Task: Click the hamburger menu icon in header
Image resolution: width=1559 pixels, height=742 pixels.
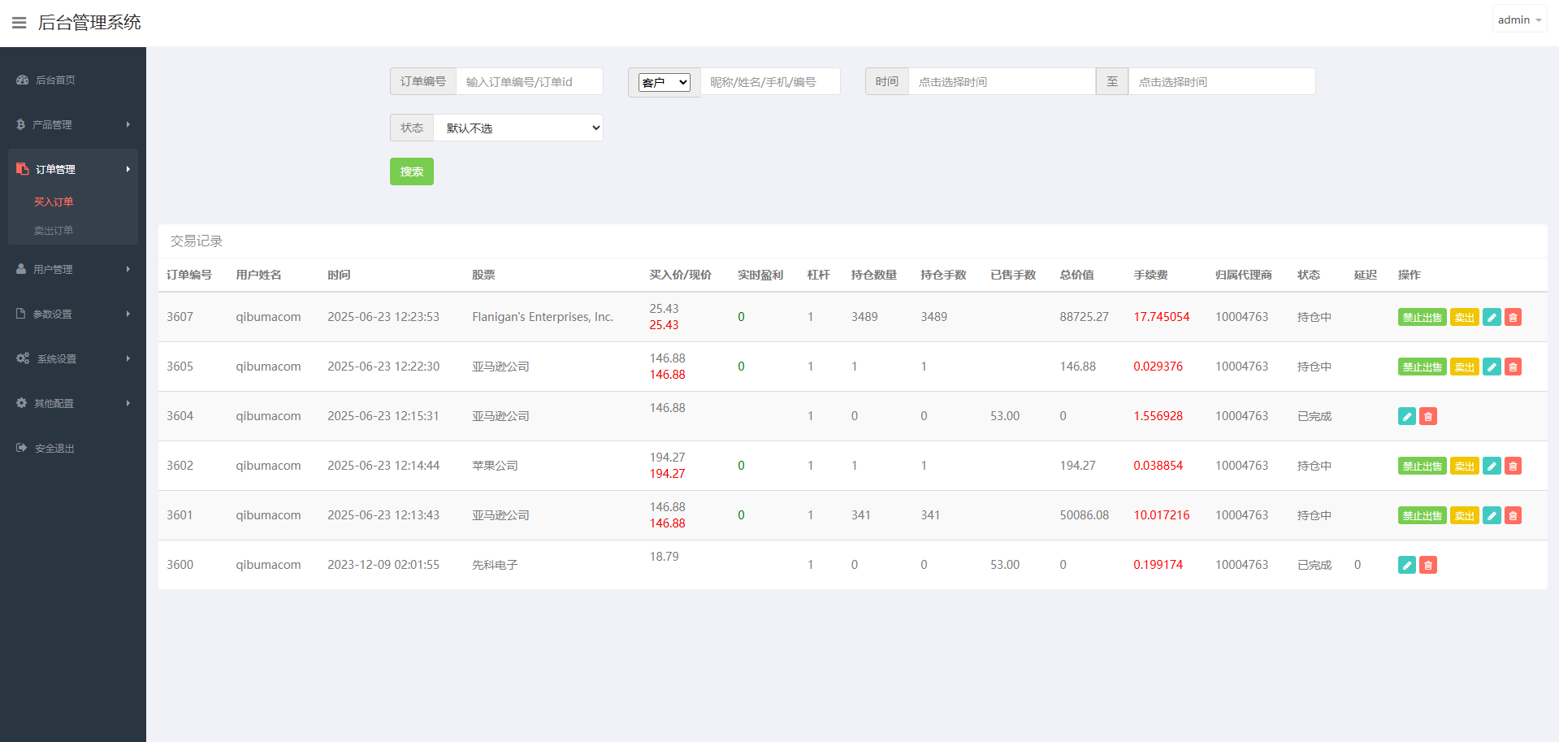Action: pyautogui.click(x=19, y=23)
